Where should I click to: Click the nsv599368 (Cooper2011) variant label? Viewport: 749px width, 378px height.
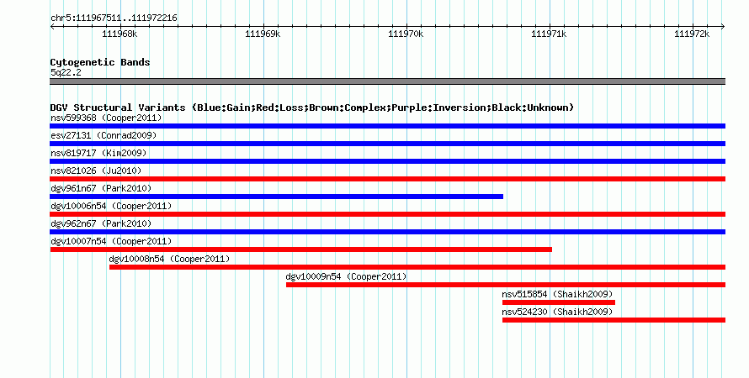point(106,118)
